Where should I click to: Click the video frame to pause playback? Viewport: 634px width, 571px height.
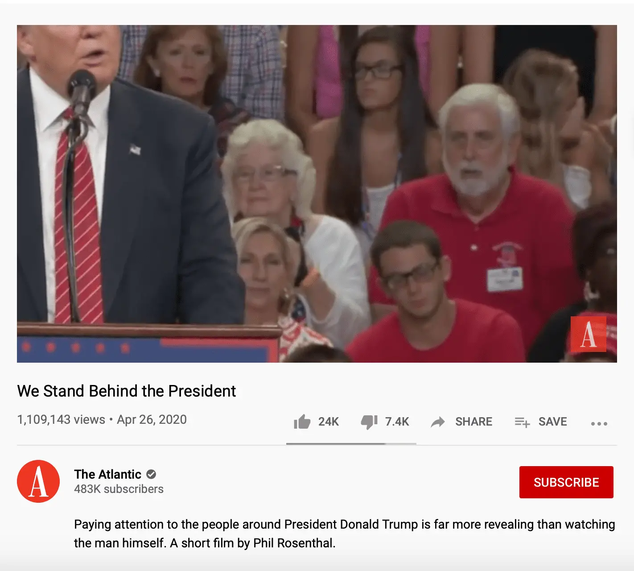(x=317, y=194)
